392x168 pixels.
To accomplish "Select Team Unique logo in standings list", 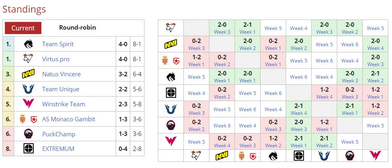I will pos(28,89).
